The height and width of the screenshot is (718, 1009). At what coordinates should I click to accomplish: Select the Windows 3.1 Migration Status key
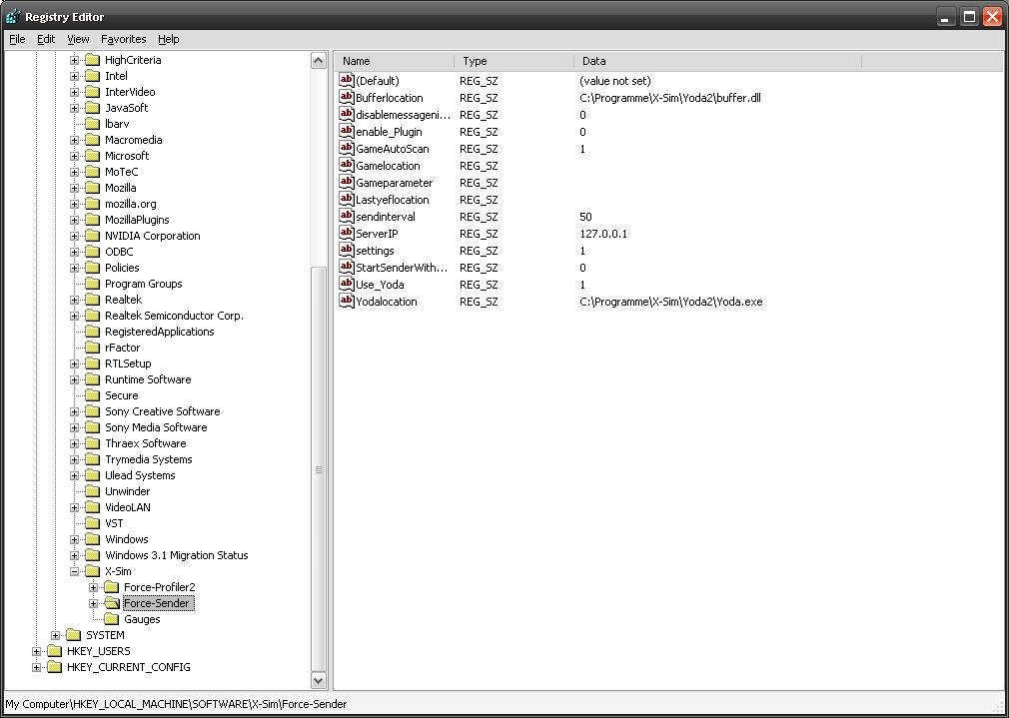tap(176, 555)
